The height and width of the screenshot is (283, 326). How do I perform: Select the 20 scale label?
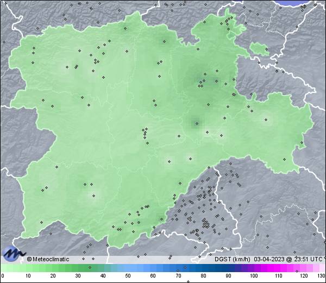53,276
